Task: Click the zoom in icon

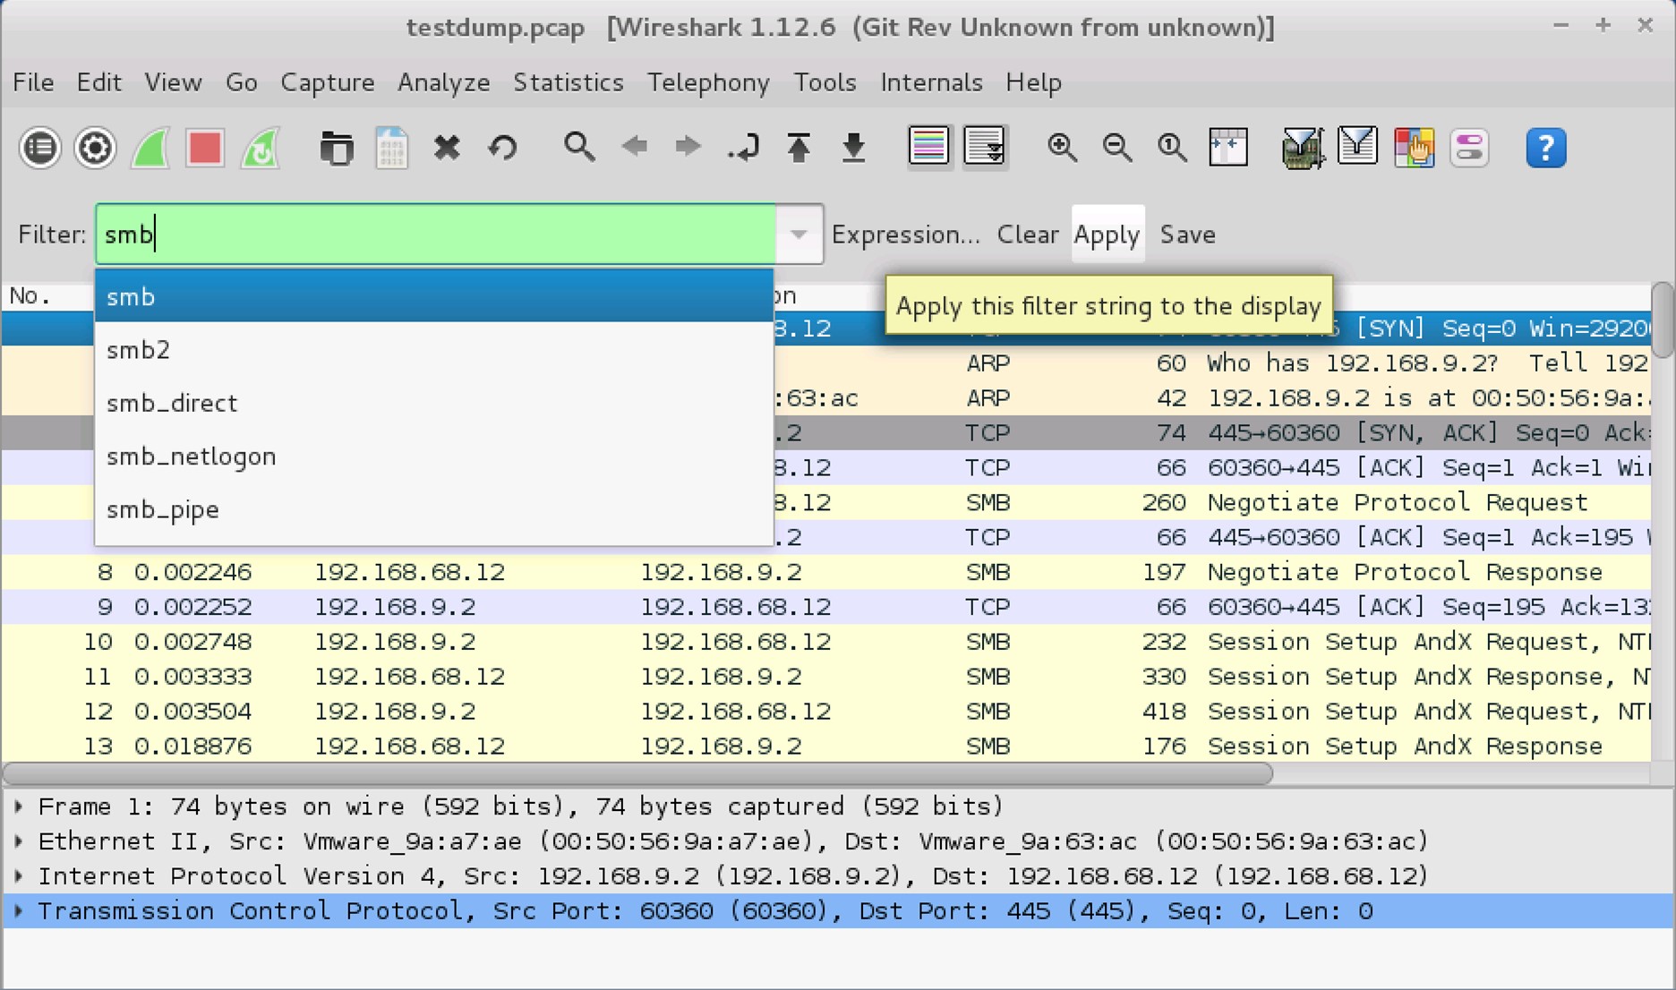Action: pyautogui.click(x=1062, y=148)
